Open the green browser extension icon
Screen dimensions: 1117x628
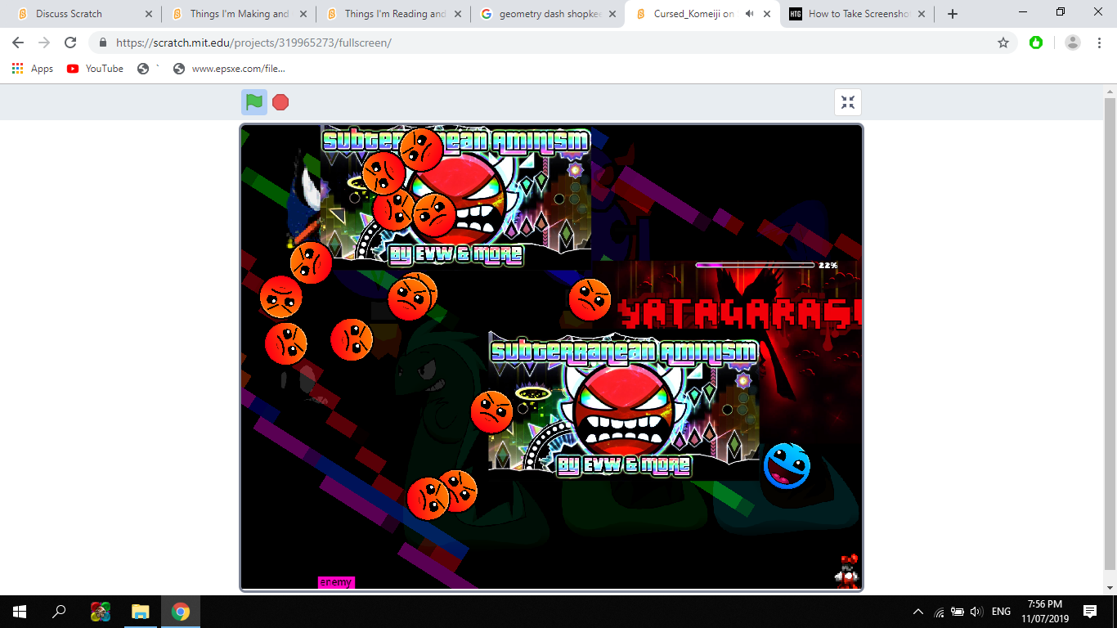point(1036,43)
